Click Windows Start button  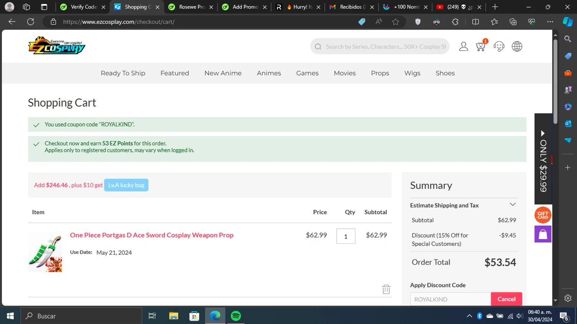(10, 316)
